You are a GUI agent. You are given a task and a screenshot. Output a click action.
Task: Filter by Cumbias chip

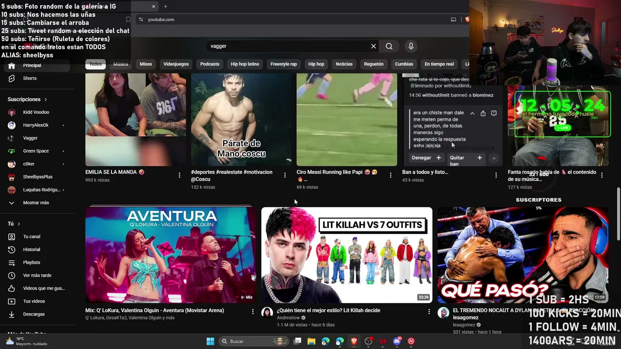(404, 64)
